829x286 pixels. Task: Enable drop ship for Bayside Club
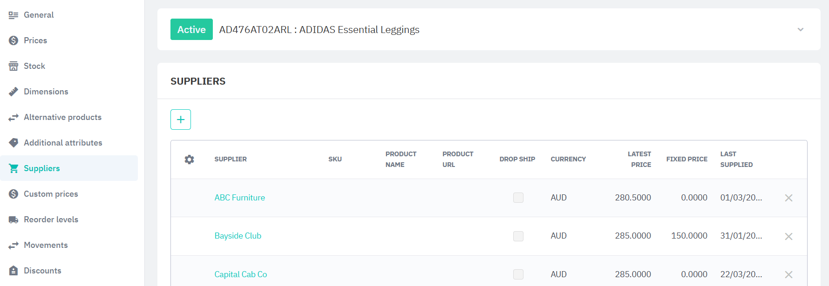[518, 236]
